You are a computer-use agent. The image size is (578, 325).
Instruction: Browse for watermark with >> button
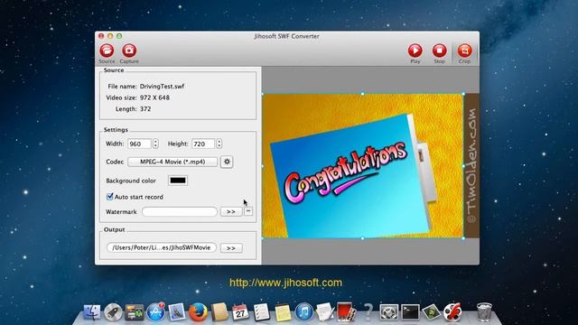click(x=231, y=211)
